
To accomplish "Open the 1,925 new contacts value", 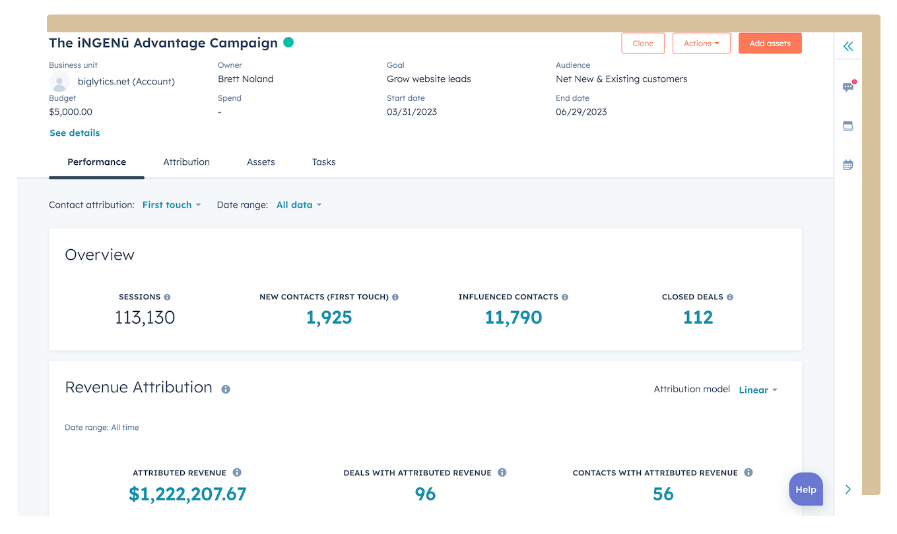I will 329,318.
